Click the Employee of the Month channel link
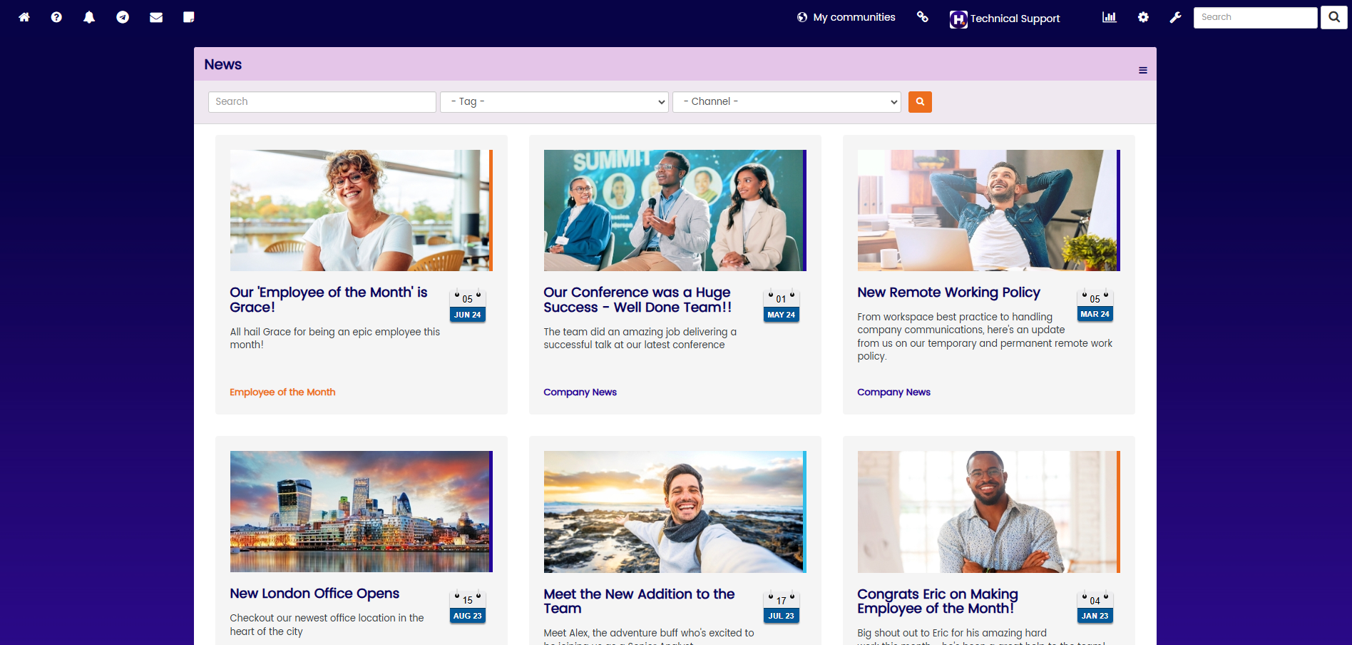This screenshot has width=1352, height=645. pos(282,392)
